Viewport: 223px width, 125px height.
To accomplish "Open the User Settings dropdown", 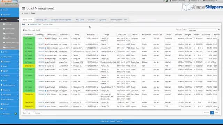I will point(210,1).
